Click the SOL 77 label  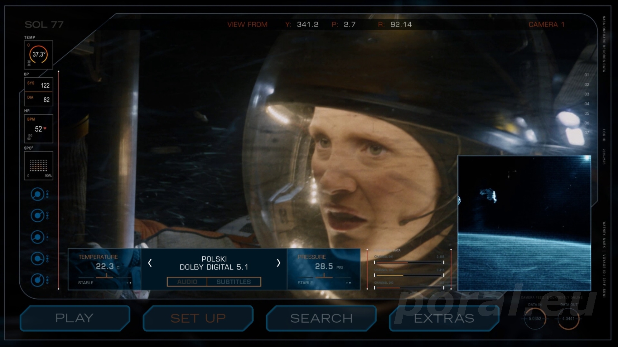(44, 25)
